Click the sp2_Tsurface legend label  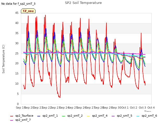24,116
